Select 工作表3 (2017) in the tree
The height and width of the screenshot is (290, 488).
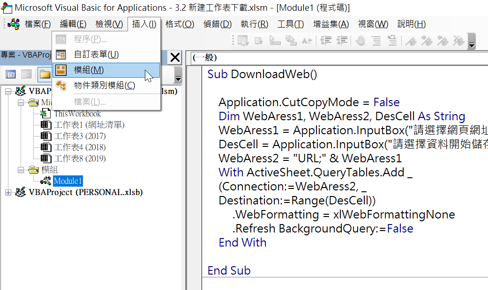(80, 136)
